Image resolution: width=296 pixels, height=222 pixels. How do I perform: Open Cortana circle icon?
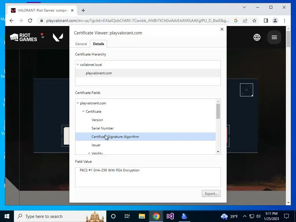113,216
